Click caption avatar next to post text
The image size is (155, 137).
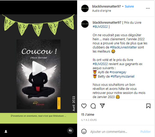click(85, 24)
